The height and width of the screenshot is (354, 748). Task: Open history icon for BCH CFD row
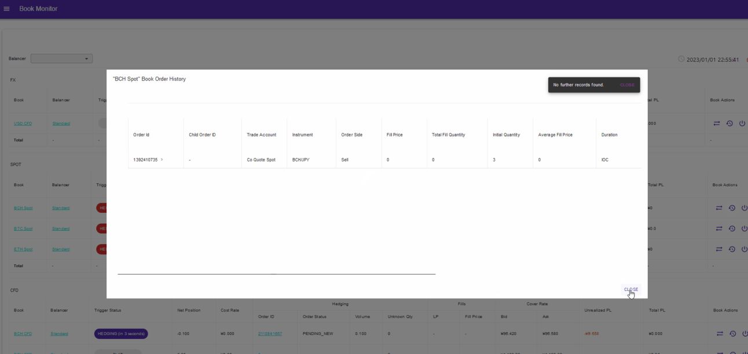(732, 333)
